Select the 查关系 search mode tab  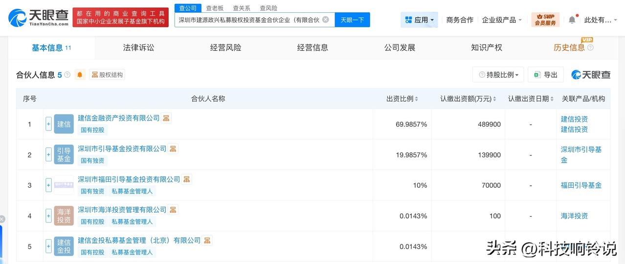tap(242, 8)
